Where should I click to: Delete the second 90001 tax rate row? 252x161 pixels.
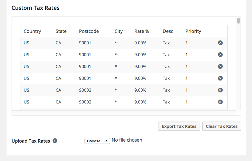(220, 55)
